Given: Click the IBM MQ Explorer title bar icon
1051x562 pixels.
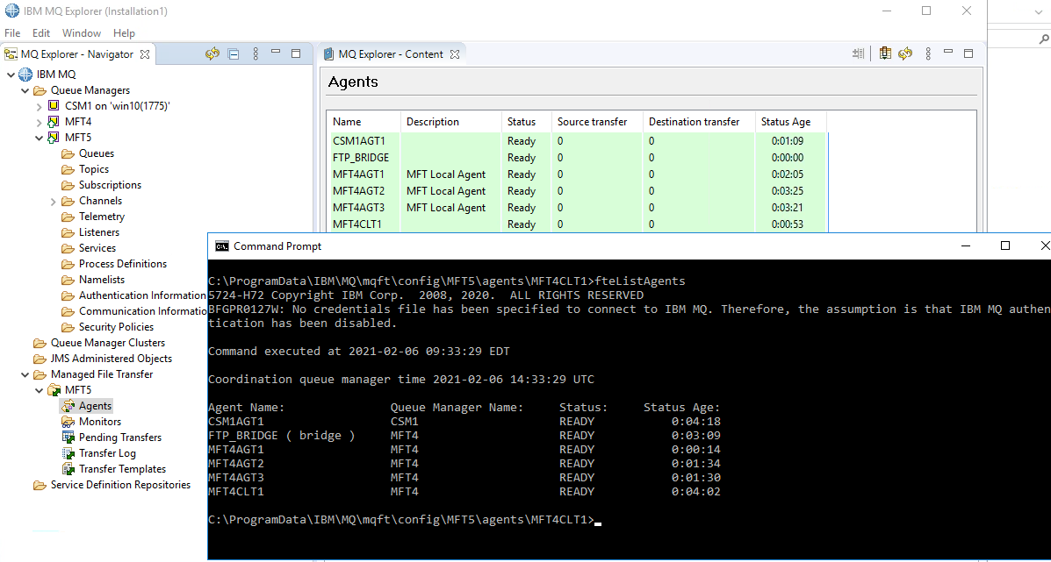Looking at the screenshot, I should [11, 11].
